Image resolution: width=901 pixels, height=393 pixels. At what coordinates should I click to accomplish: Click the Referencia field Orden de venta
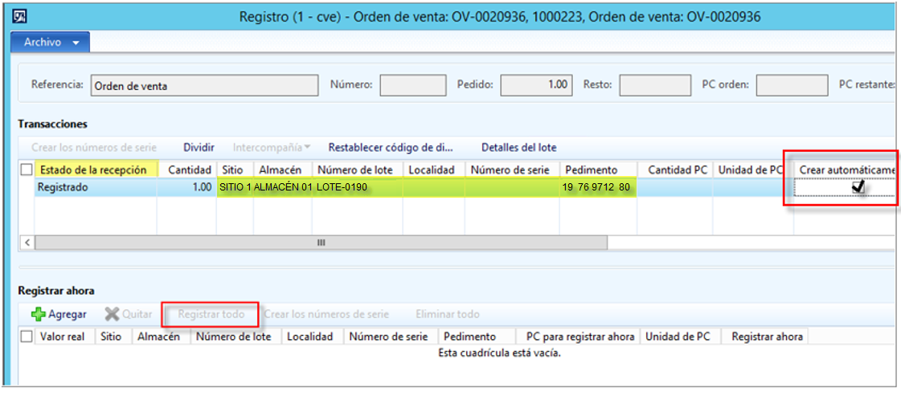click(204, 85)
